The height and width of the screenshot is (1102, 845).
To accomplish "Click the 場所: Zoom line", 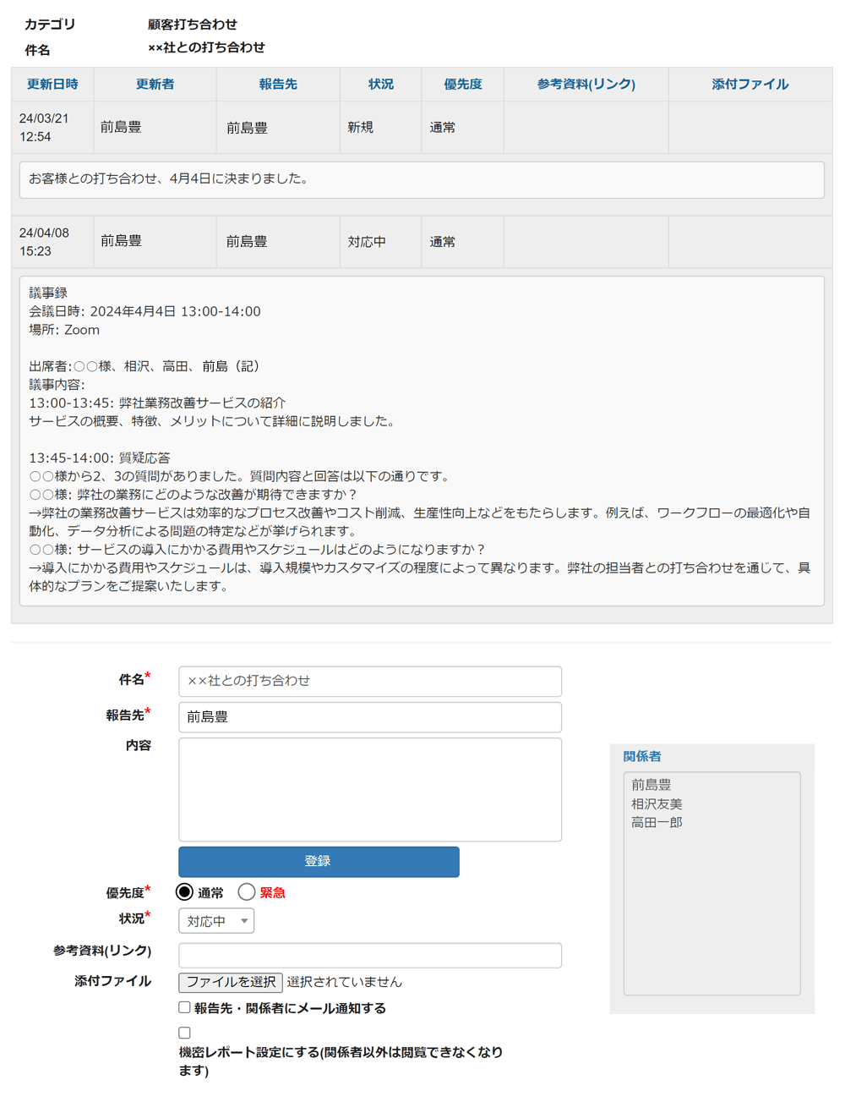I will (64, 330).
